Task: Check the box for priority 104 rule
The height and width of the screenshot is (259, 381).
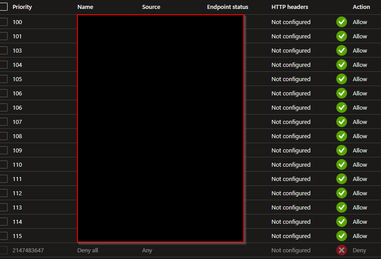Action: coord(4,65)
